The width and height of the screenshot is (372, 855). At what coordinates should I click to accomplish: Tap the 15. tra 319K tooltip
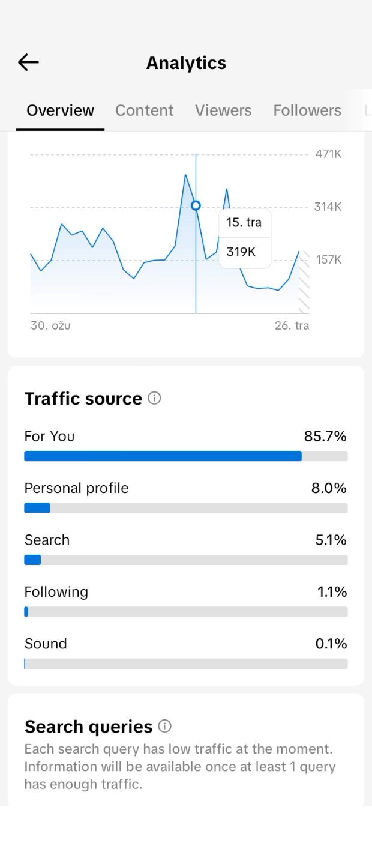tap(245, 238)
